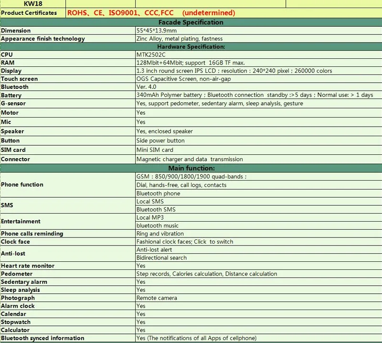Select the Fashional clock faces cell
The width and height of the screenshot is (382, 343).
coord(259,242)
